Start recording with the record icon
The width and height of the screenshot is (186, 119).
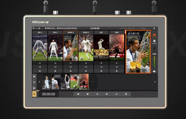click(x=154, y=41)
